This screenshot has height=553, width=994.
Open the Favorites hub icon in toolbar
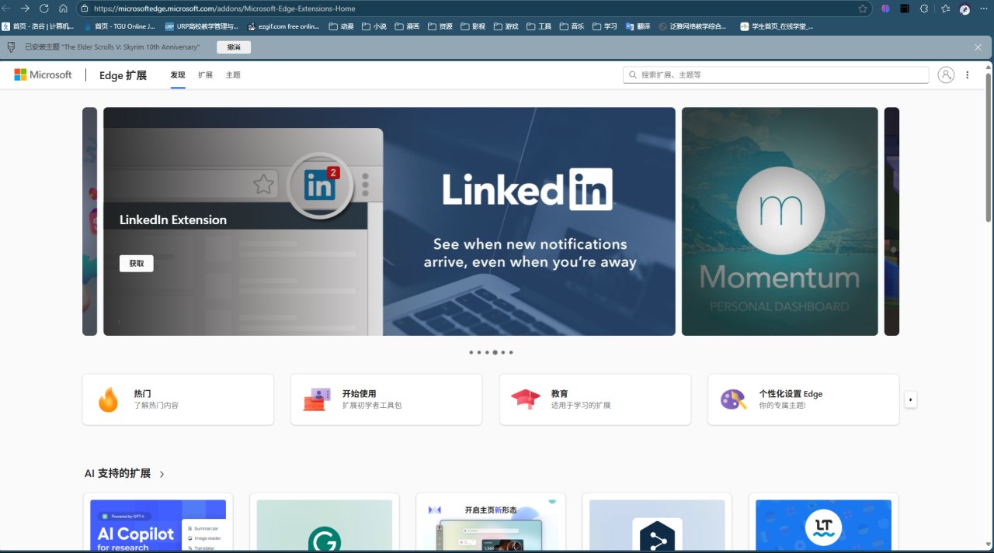(x=945, y=9)
